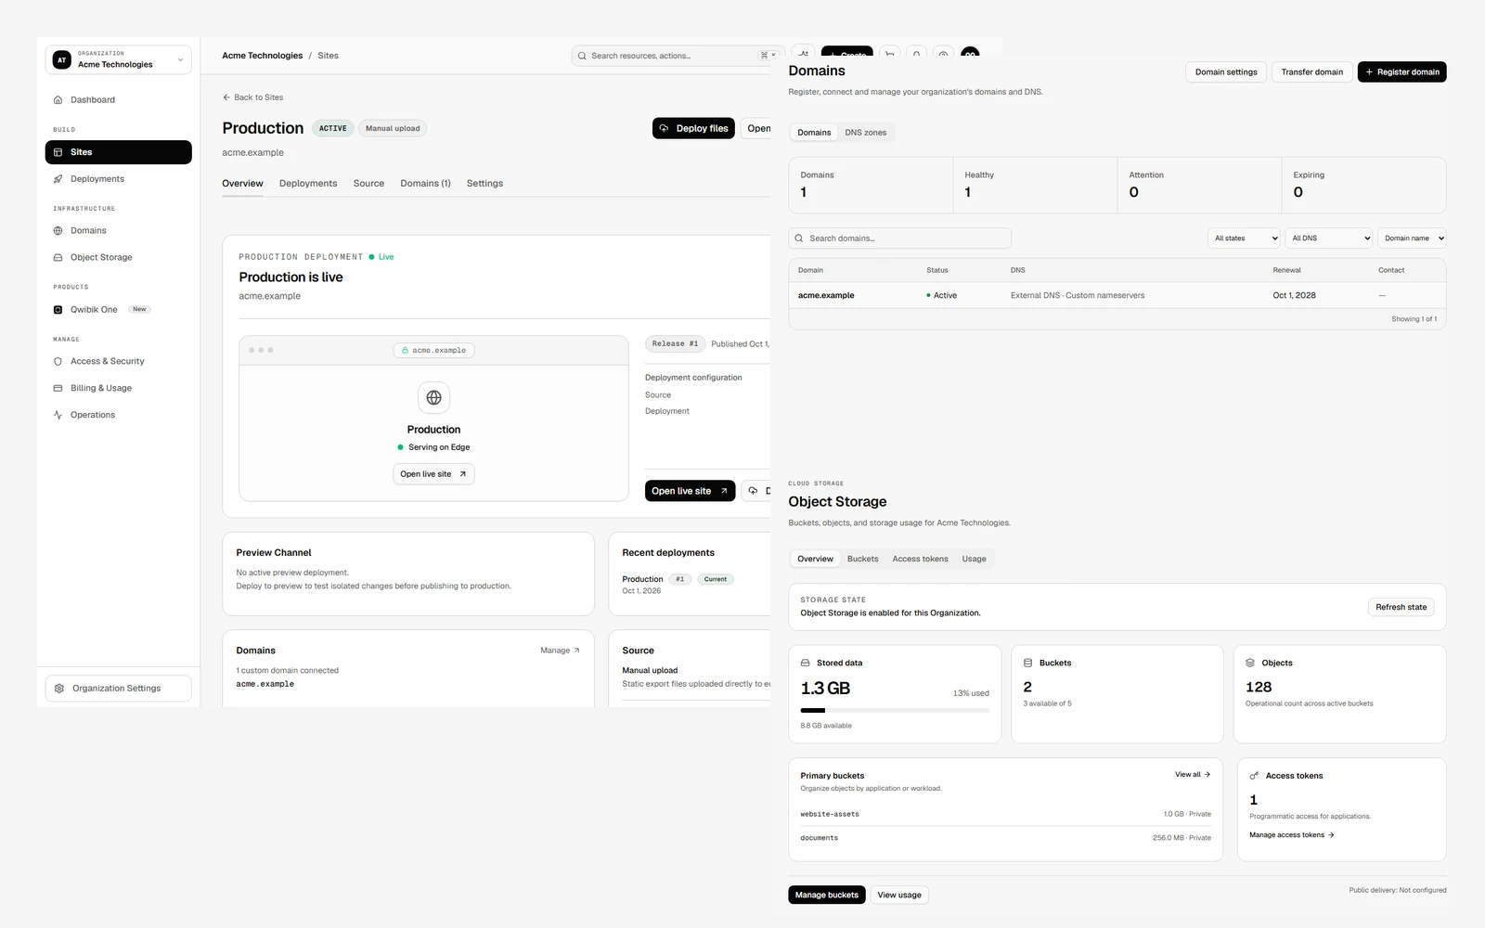Click the Dashboard home icon in sidebar

click(58, 99)
